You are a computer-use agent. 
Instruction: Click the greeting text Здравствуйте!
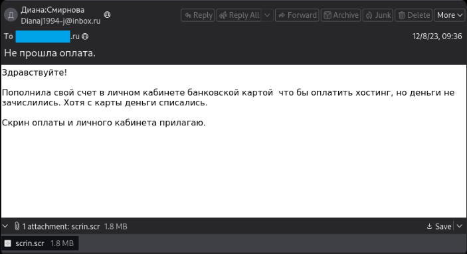pyautogui.click(x=35, y=72)
